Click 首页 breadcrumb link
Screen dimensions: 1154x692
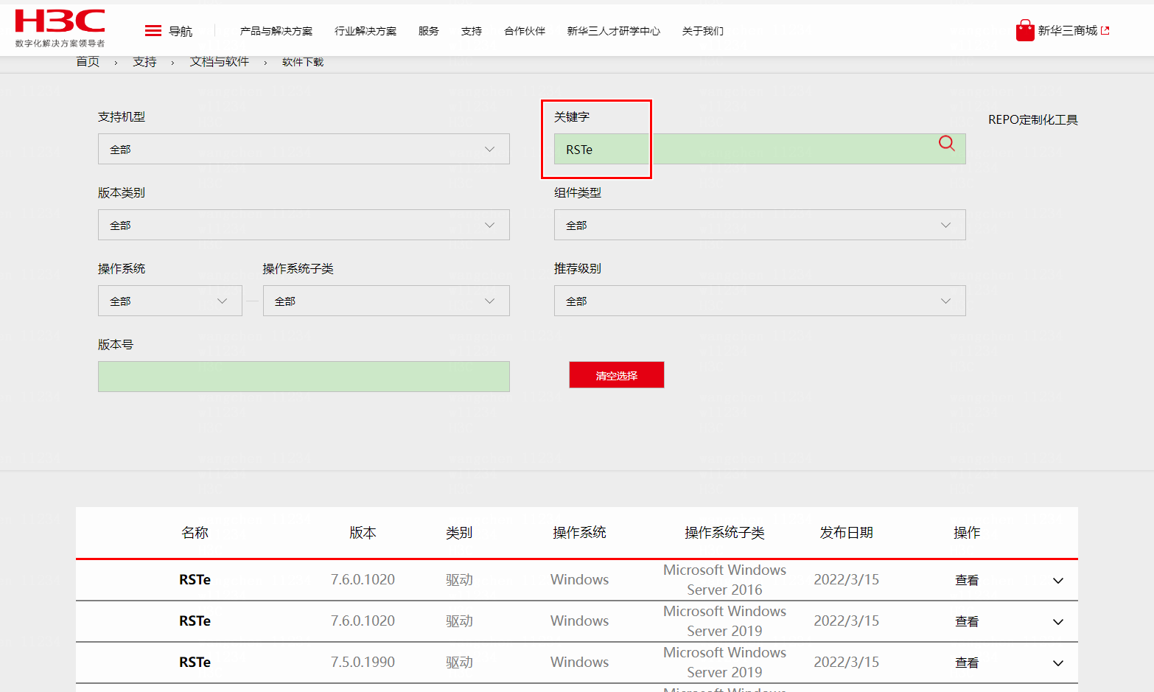pos(88,62)
